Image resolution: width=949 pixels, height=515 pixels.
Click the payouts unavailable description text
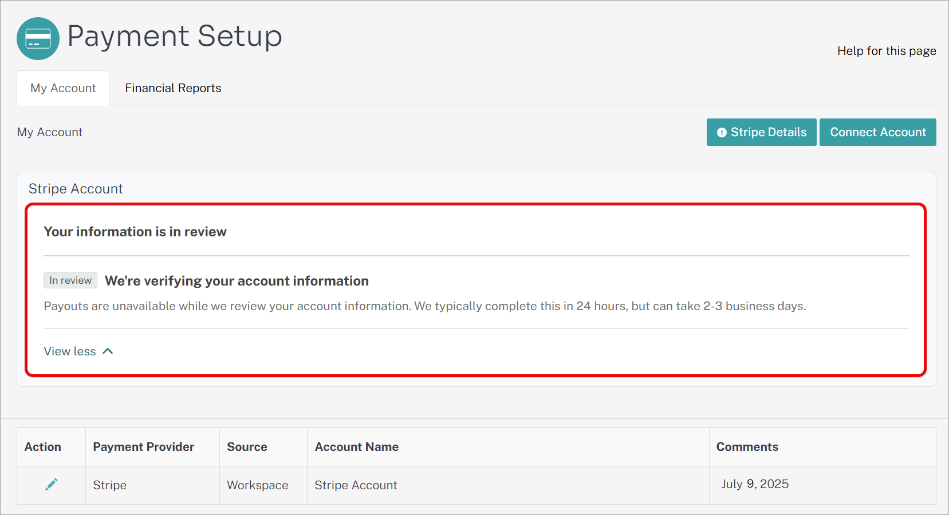(x=425, y=306)
